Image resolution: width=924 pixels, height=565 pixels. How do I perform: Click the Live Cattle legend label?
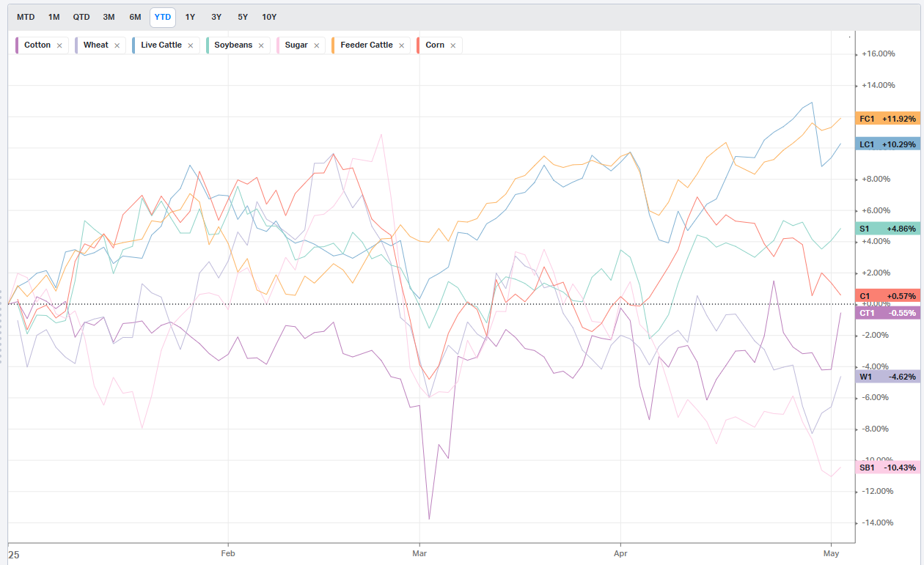click(x=161, y=45)
